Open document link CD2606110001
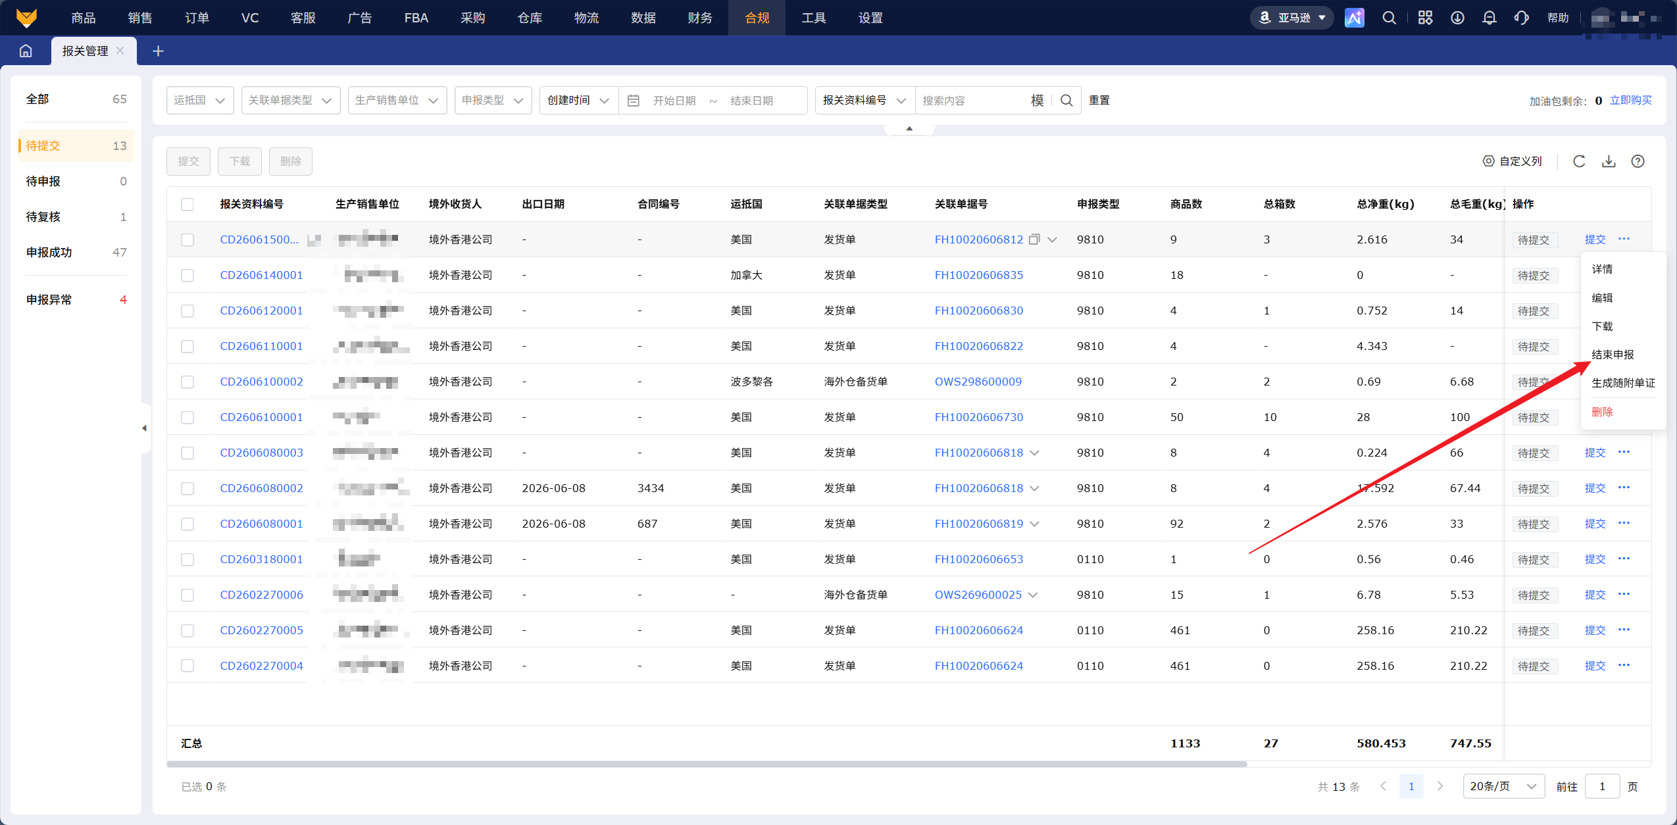 (261, 346)
